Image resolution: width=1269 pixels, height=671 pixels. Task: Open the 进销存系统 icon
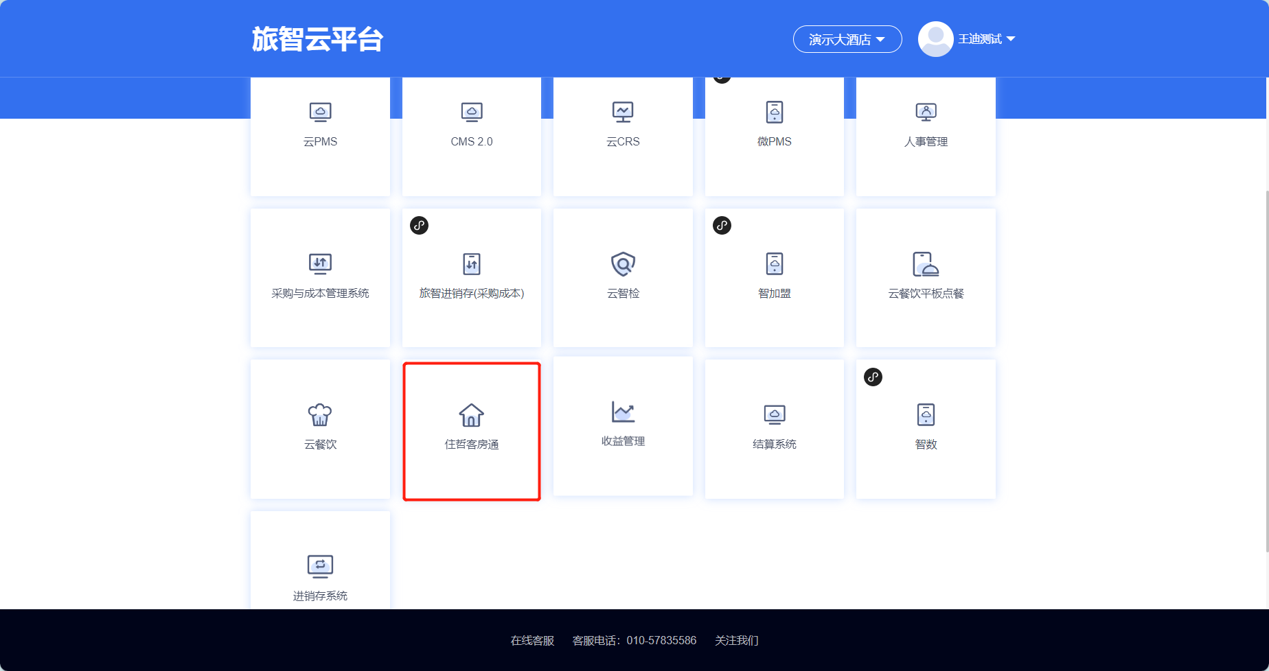[320, 566]
